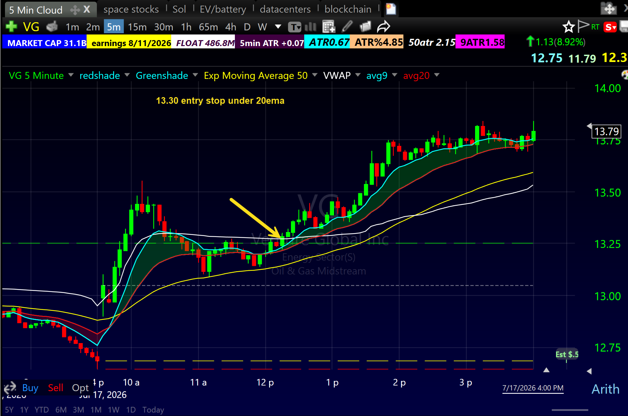Click the left triangle below the price scale
This screenshot has width=628, height=416.
[589, 371]
